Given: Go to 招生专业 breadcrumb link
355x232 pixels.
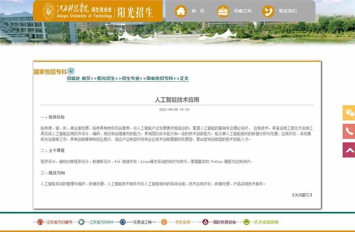Looking at the screenshot, I should pyautogui.click(x=131, y=78).
